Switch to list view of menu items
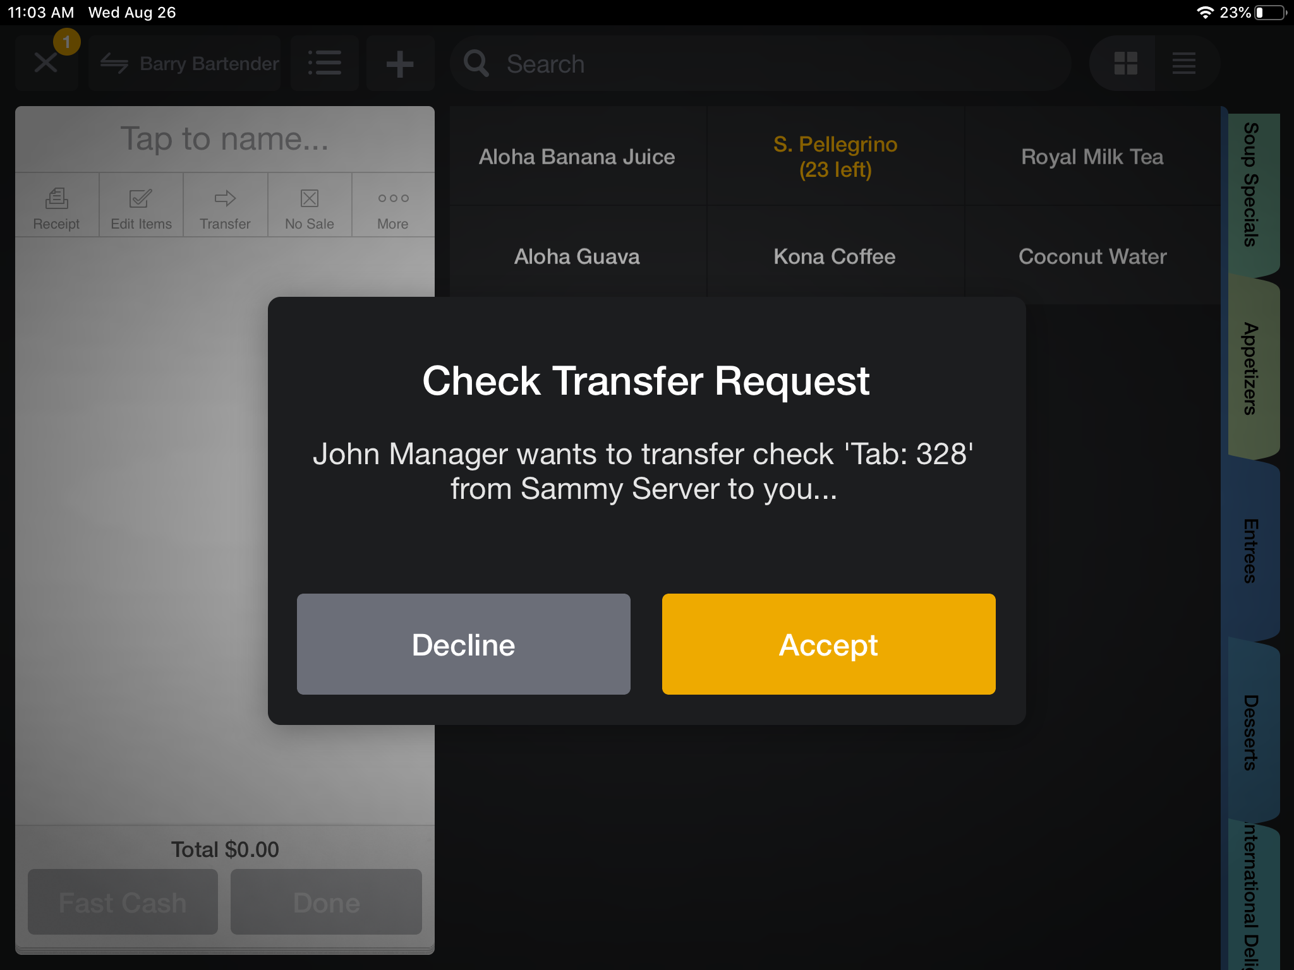The width and height of the screenshot is (1294, 970). point(1185,63)
